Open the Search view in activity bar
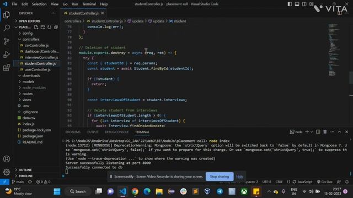 [x=7, y=28]
